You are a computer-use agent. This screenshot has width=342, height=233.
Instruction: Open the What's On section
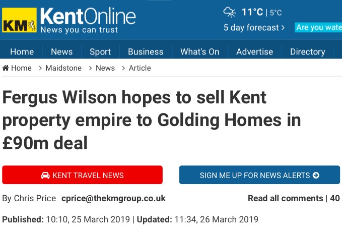pos(199,51)
